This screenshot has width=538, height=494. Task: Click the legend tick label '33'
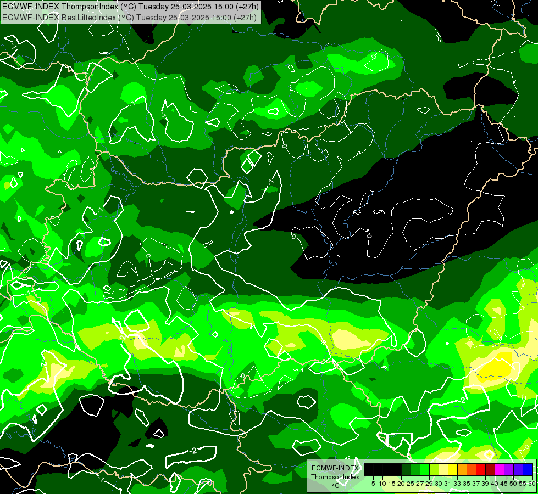click(457, 484)
